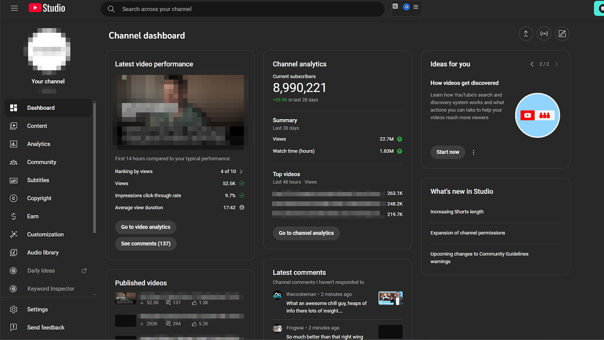Click the Go live broadcast icon
The image size is (604, 340).
pyautogui.click(x=544, y=34)
